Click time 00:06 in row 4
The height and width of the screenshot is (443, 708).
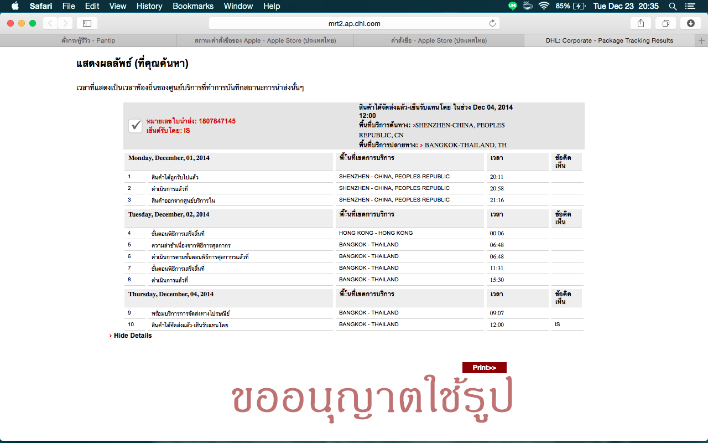tap(497, 234)
